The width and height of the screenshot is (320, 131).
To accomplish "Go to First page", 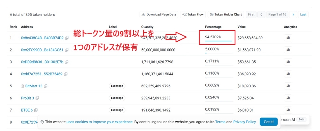I will coord(251,14).
